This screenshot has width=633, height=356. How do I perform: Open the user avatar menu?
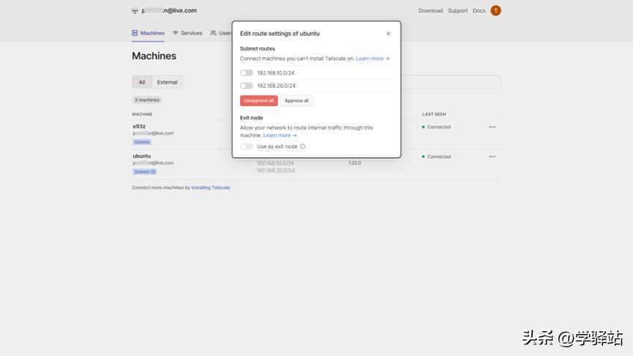tap(495, 11)
